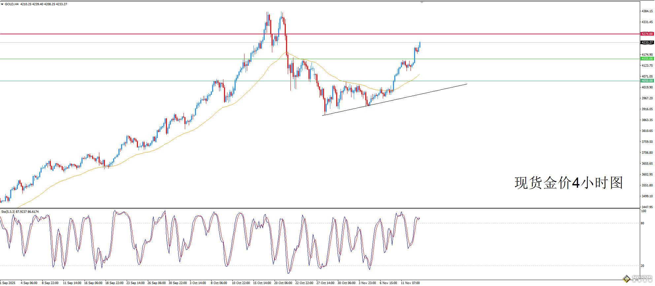
Task: Click the green 4155.00 price tag
Action: [647, 59]
